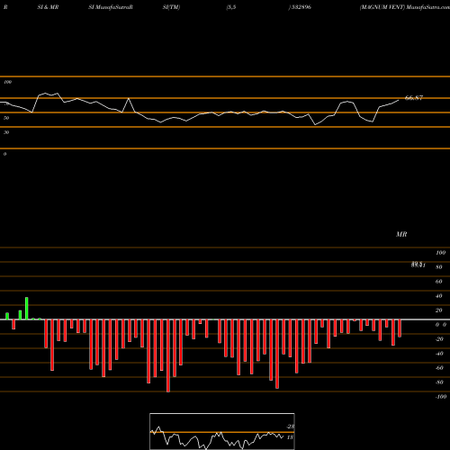The image size is (450, 450).
Task: Click the '0 0' label on the MR axis
Action: point(441,325)
